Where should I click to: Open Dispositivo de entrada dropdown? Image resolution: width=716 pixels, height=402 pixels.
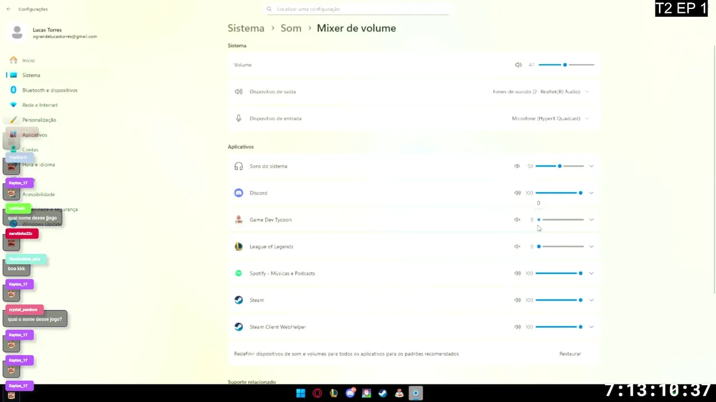tap(550, 118)
